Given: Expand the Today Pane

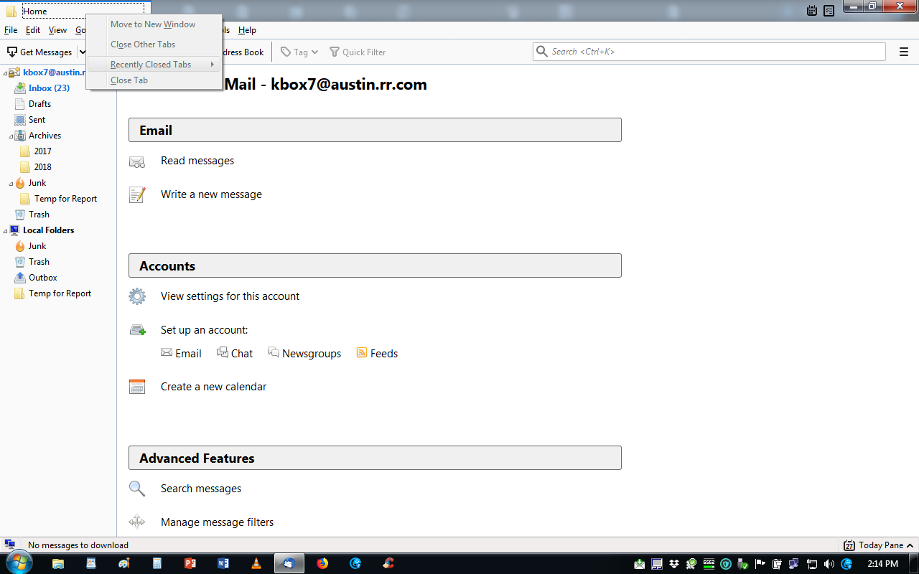Looking at the screenshot, I should coord(910,545).
